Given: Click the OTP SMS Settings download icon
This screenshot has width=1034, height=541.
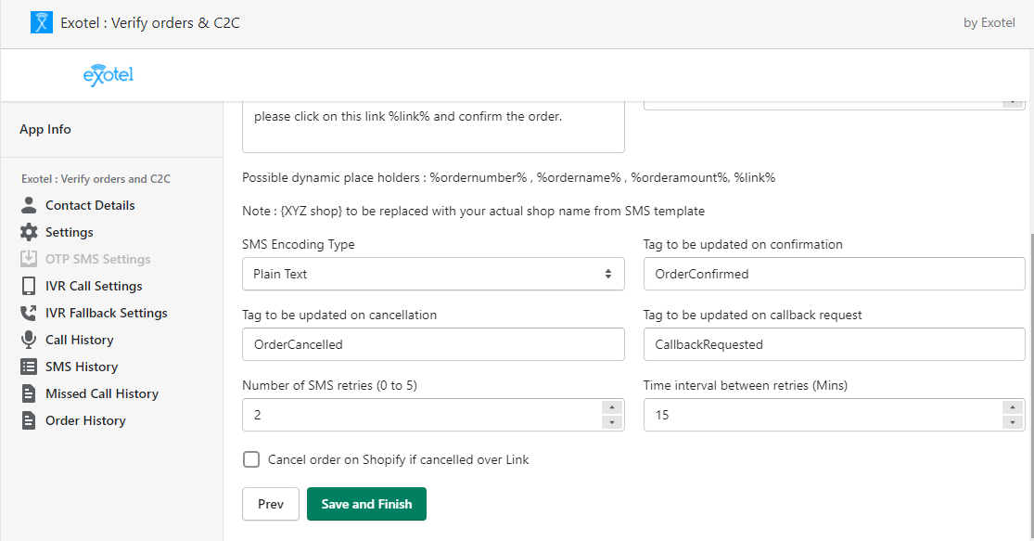Looking at the screenshot, I should coord(29,259).
